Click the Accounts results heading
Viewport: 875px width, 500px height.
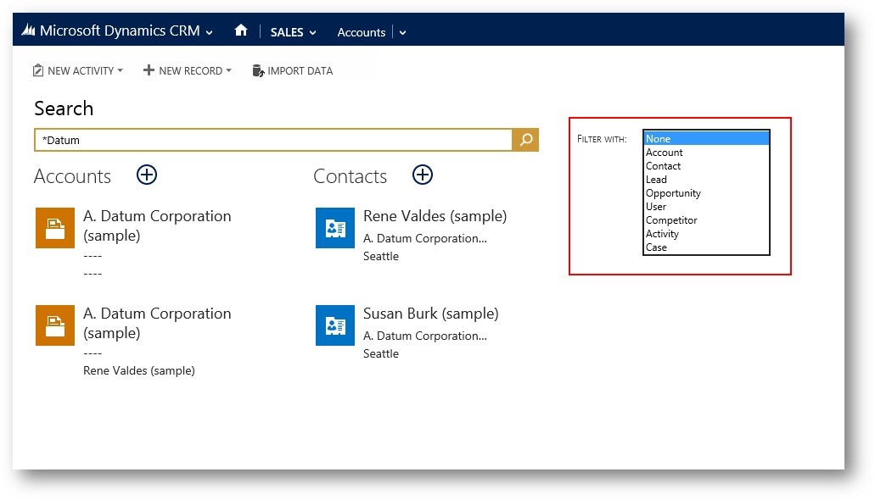click(72, 176)
